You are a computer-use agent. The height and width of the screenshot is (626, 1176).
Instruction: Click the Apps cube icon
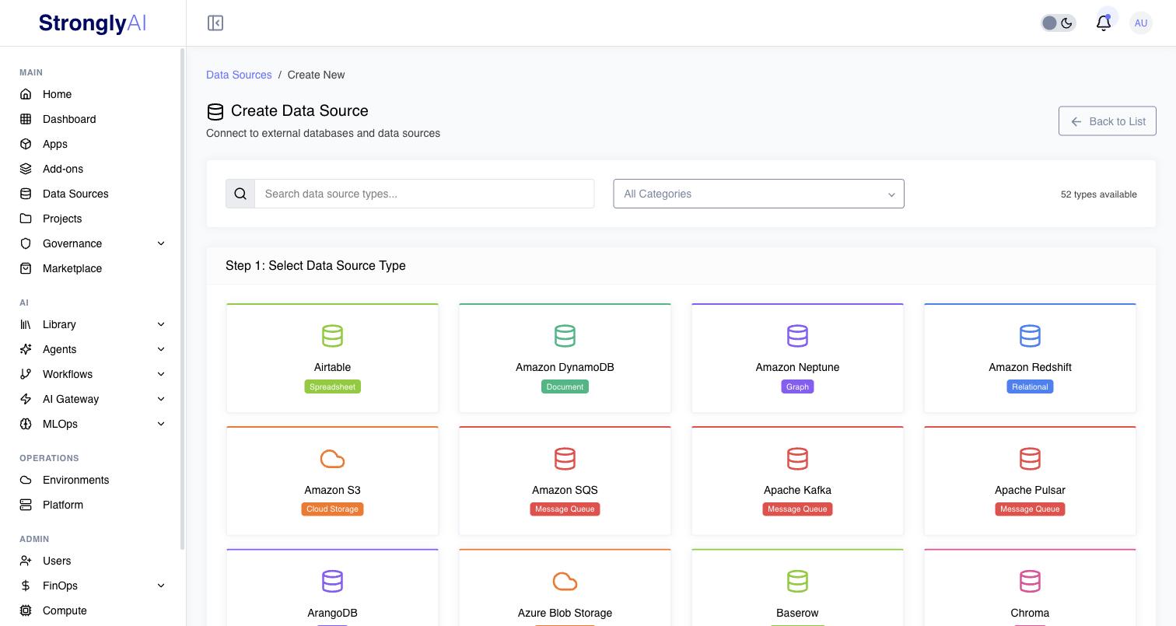tap(26, 144)
